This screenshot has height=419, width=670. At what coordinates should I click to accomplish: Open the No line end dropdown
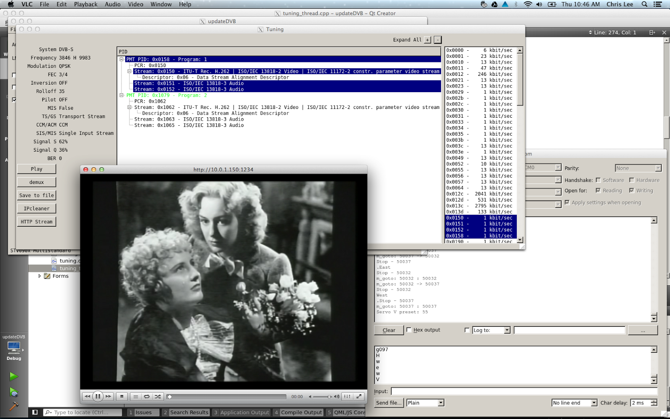(x=575, y=403)
